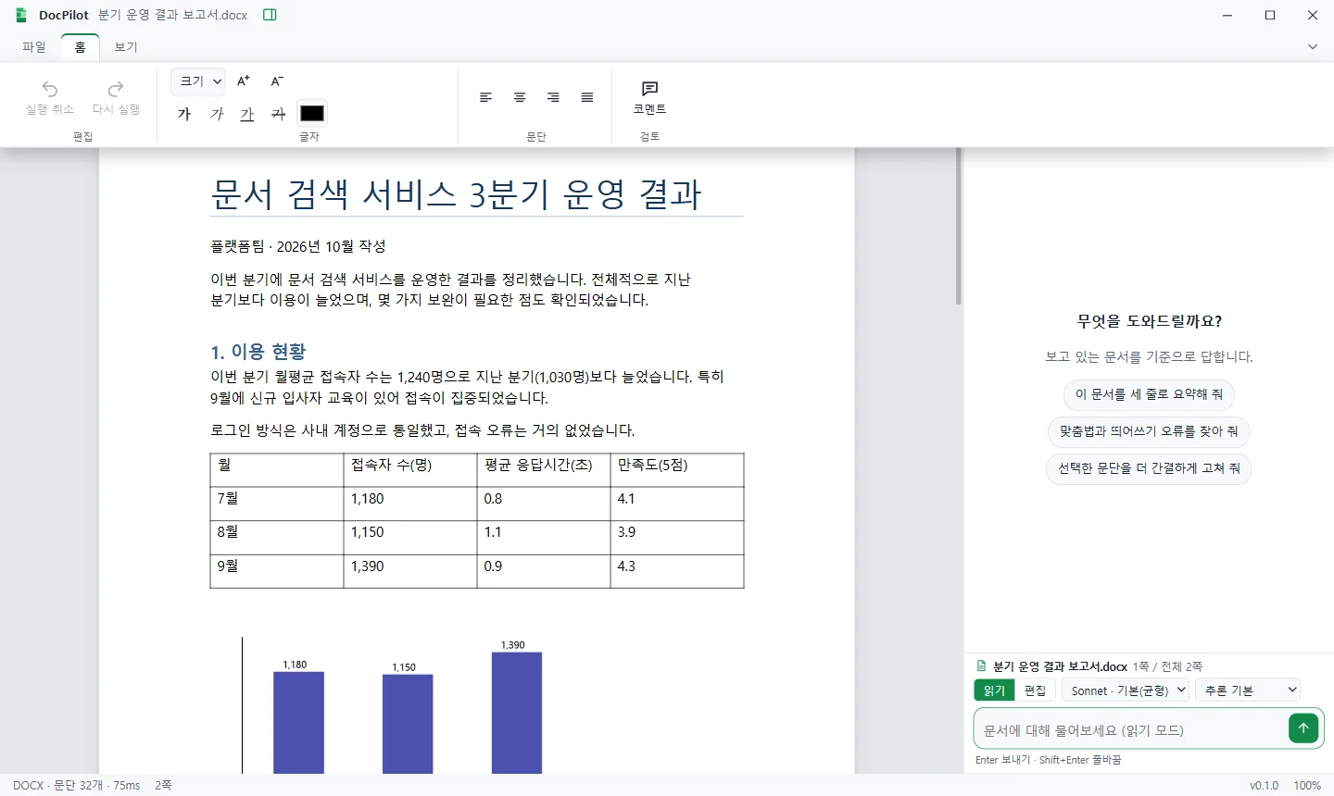Click '맞춤법과 띄어쓰기 오류를 찾아 줘' suggestion
This screenshot has height=796, width=1334.
(1149, 431)
